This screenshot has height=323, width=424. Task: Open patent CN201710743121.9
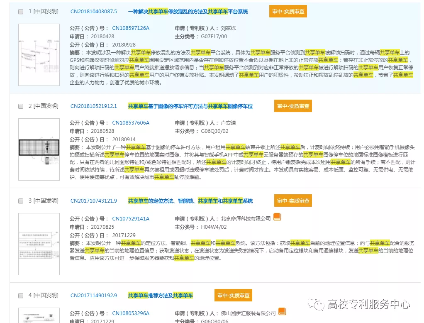(93, 201)
